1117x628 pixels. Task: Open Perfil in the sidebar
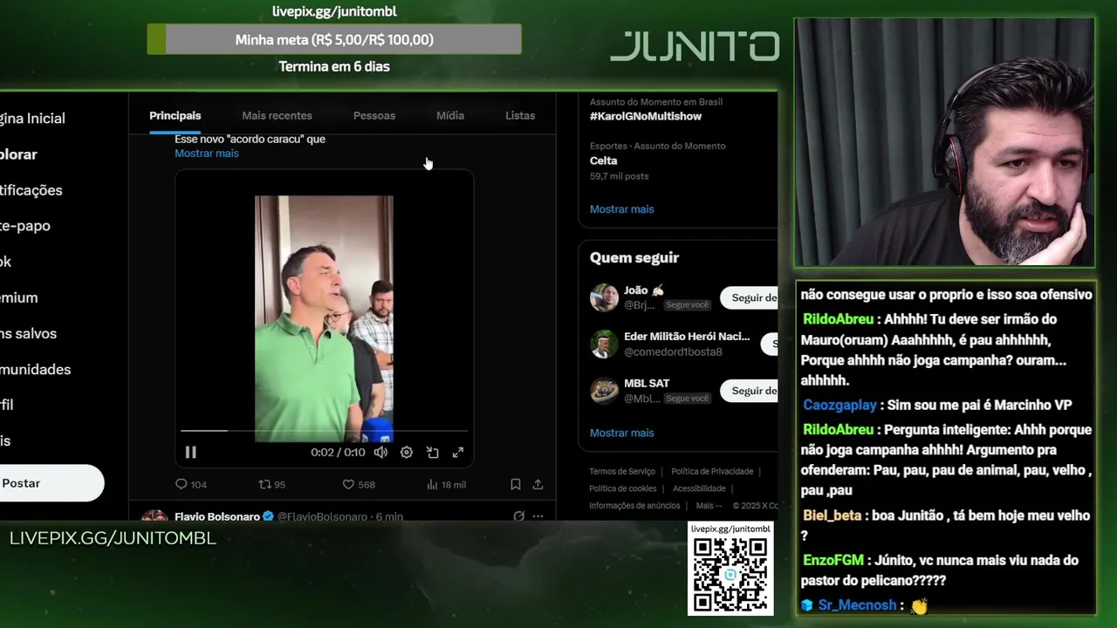(7, 405)
